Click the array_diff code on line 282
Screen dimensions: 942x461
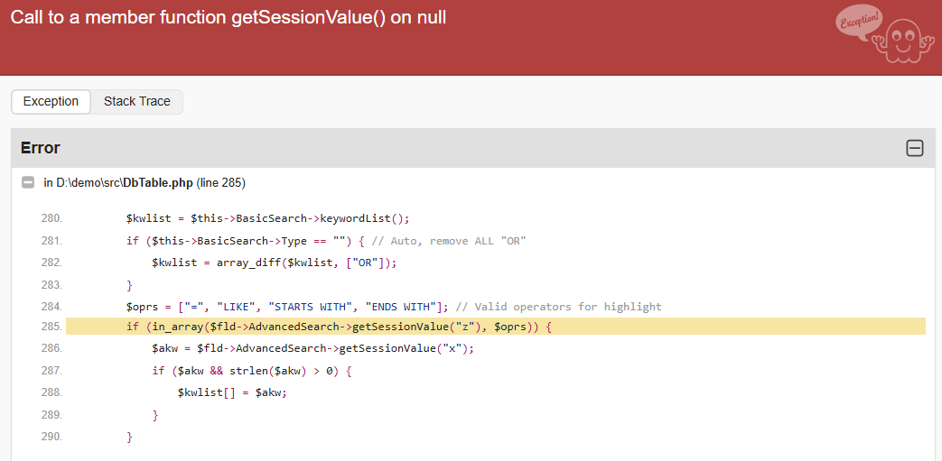pyautogui.click(x=275, y=263)
